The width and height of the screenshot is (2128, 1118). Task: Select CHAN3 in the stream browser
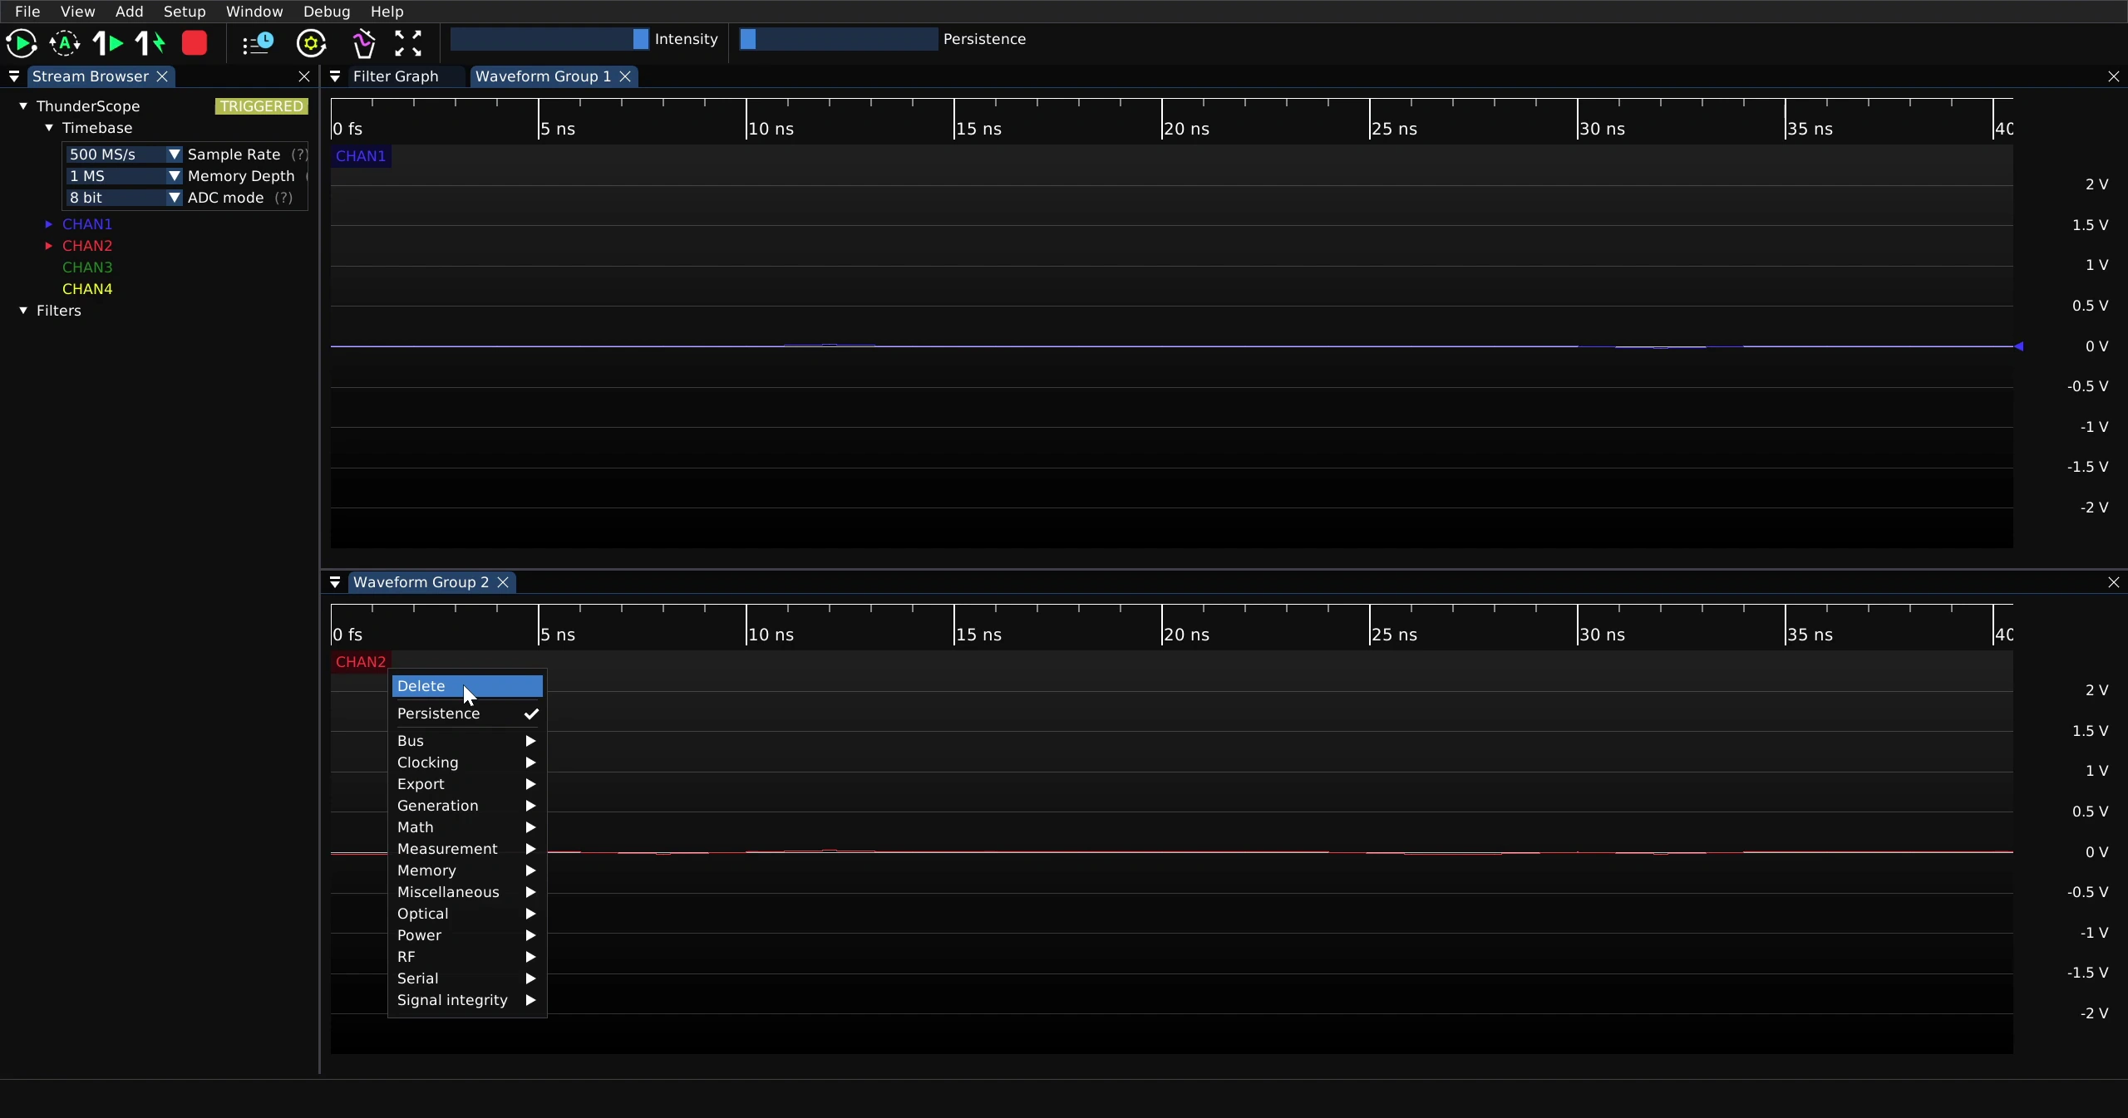pyautogui.click(x=87, y=267)
